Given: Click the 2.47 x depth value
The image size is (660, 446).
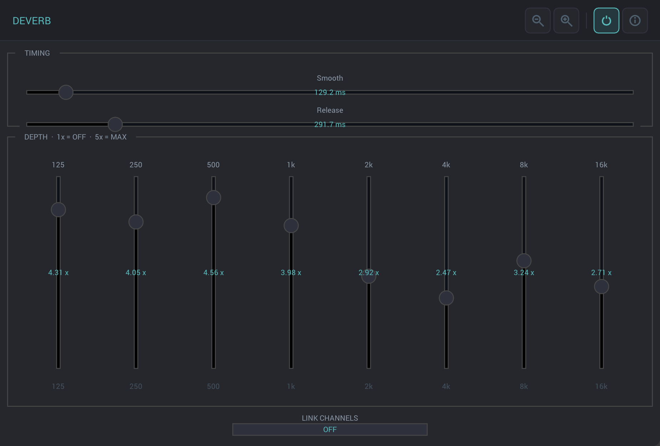Looking at the screenshot, I should (x=446, y=273).
